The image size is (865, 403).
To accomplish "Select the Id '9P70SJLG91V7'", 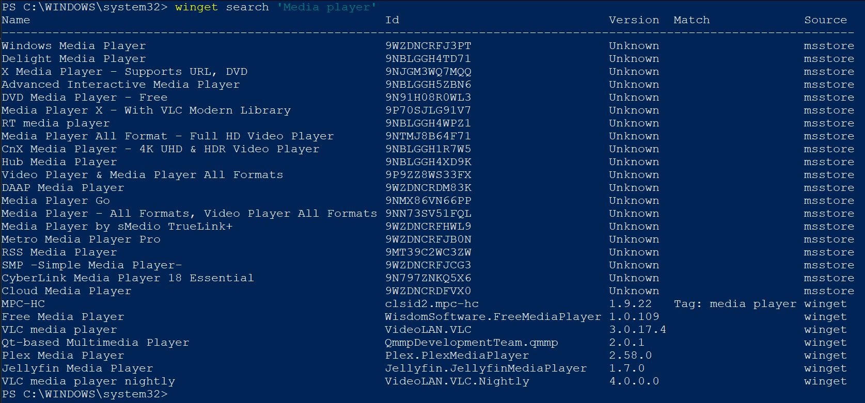I will [428, 110].
